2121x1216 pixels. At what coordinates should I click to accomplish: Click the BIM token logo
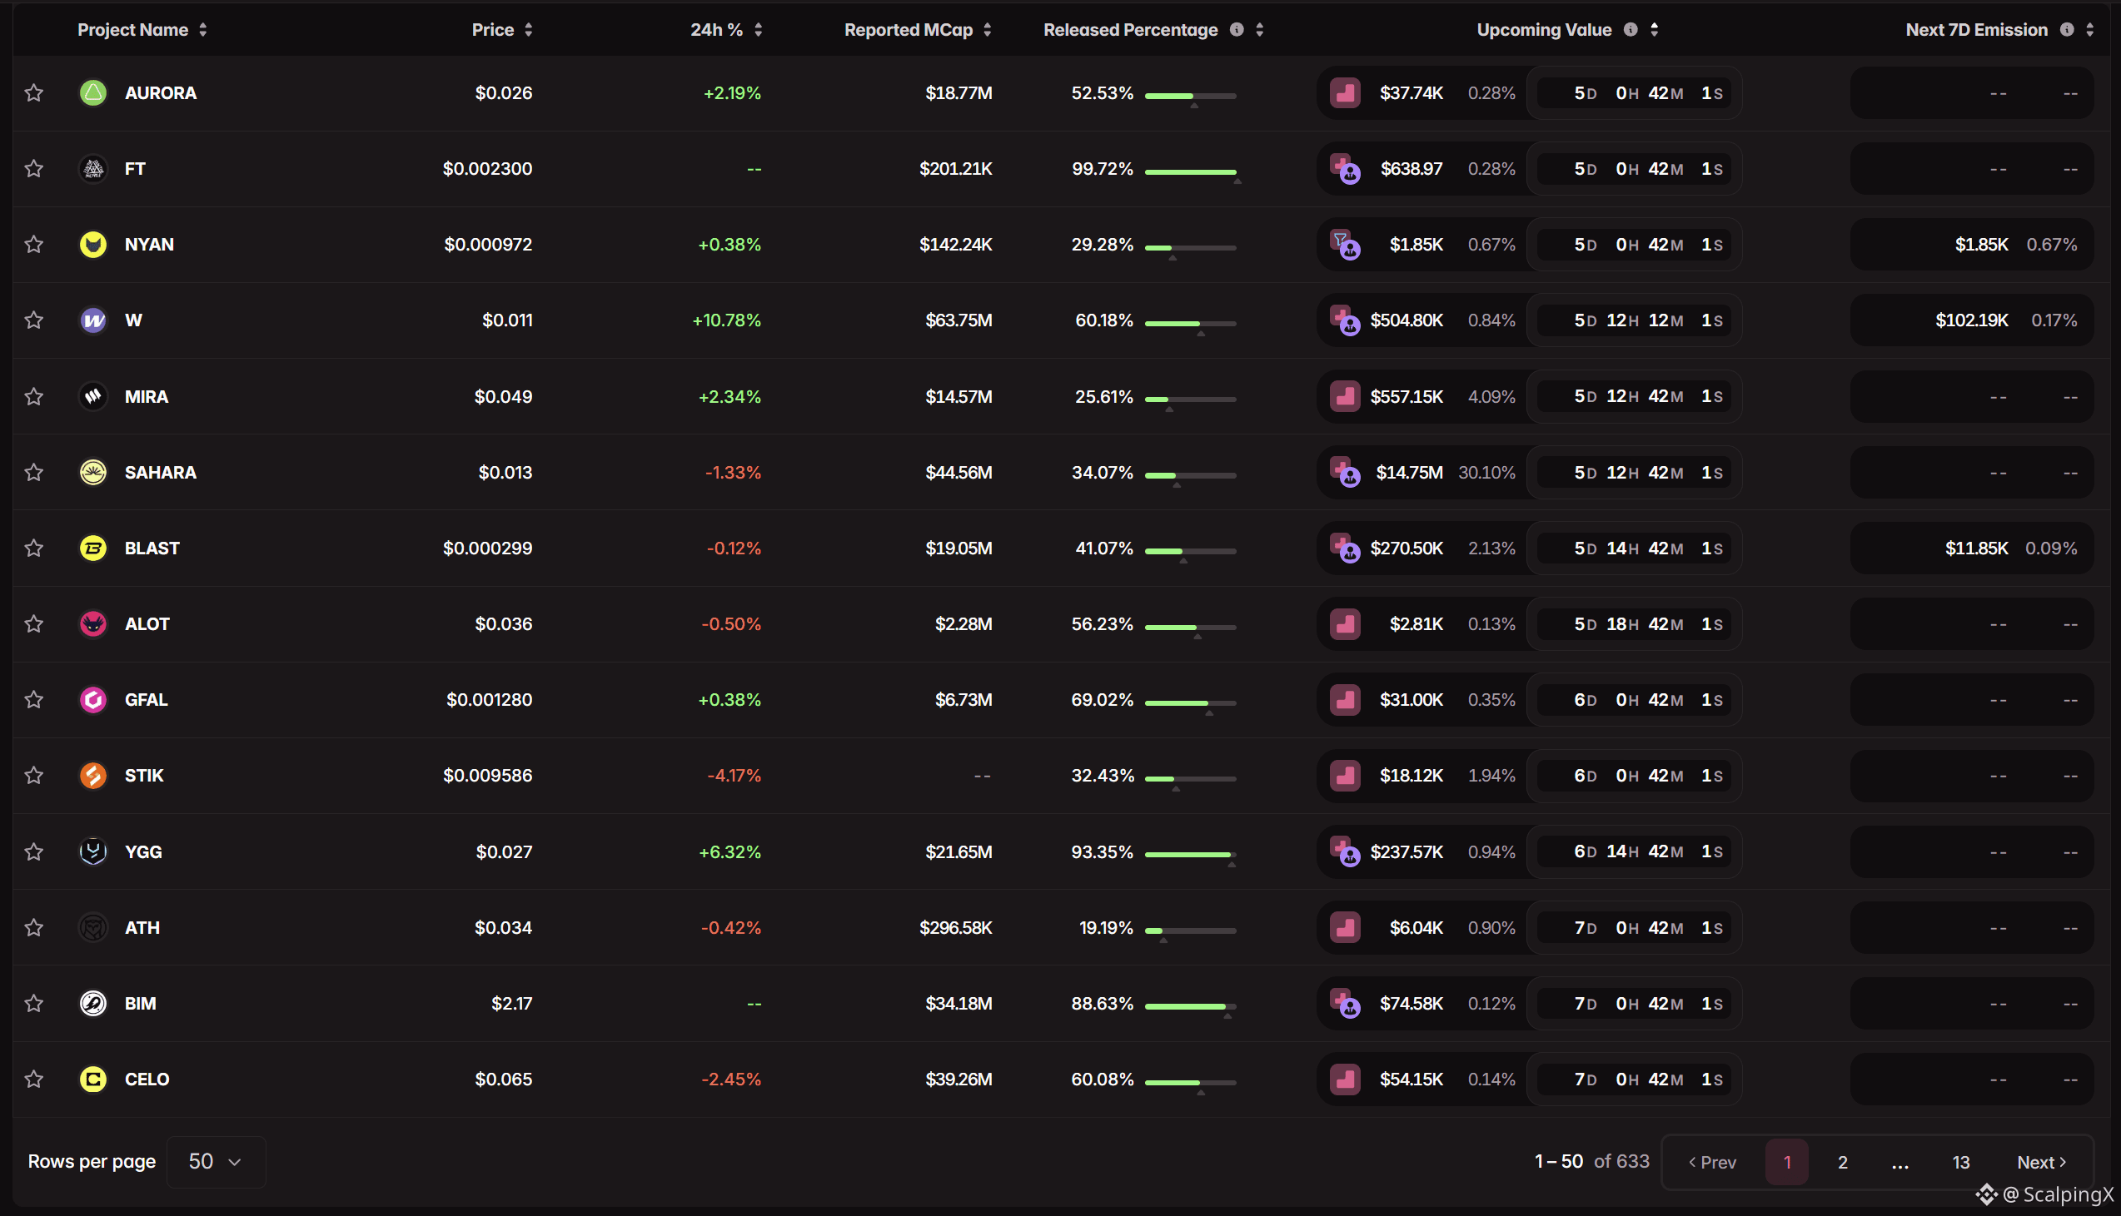click(92, 1003)
